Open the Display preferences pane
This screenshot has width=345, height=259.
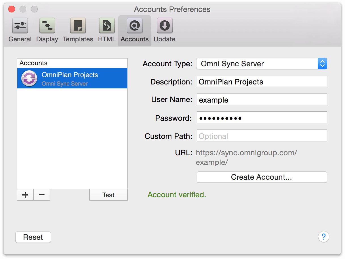pyautogui.click(x=47, y=30)
